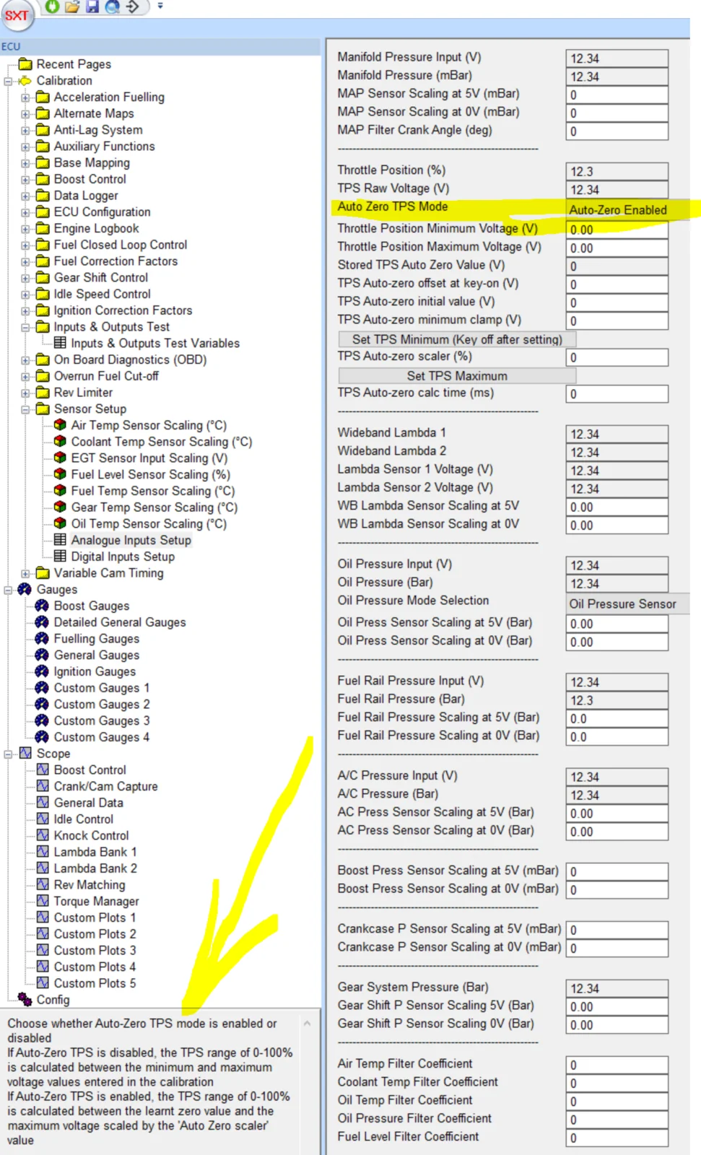Open Auto Zero TPS Mode dropdown

(x=627, y=210)
